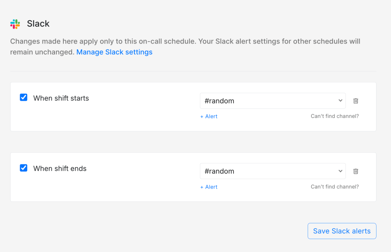
Task: Click "Can't find channel?" for shift starts
Action: point(334,116)
